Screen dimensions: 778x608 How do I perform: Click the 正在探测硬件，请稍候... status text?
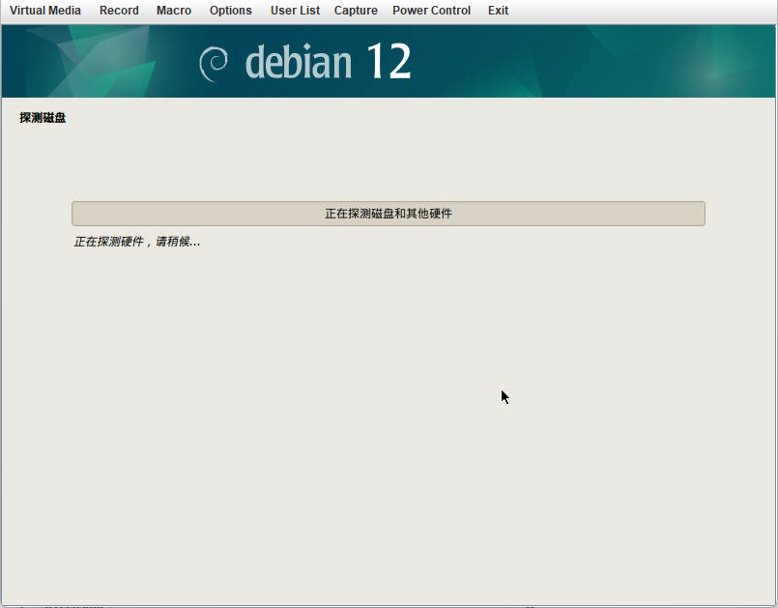[137, 242]
